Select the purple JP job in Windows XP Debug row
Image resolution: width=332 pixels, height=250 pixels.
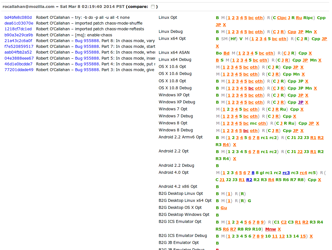(x=301, y=102)
